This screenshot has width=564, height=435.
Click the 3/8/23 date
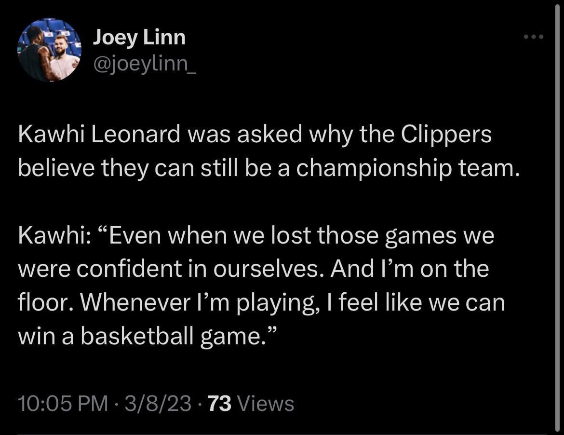[x=158, y=404]
